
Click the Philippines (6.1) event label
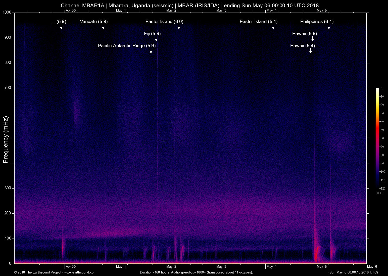[x=317, y=22]
